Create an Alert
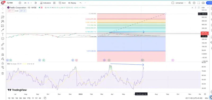This screenshot has height=100, width=212. (x=62, y=3)
